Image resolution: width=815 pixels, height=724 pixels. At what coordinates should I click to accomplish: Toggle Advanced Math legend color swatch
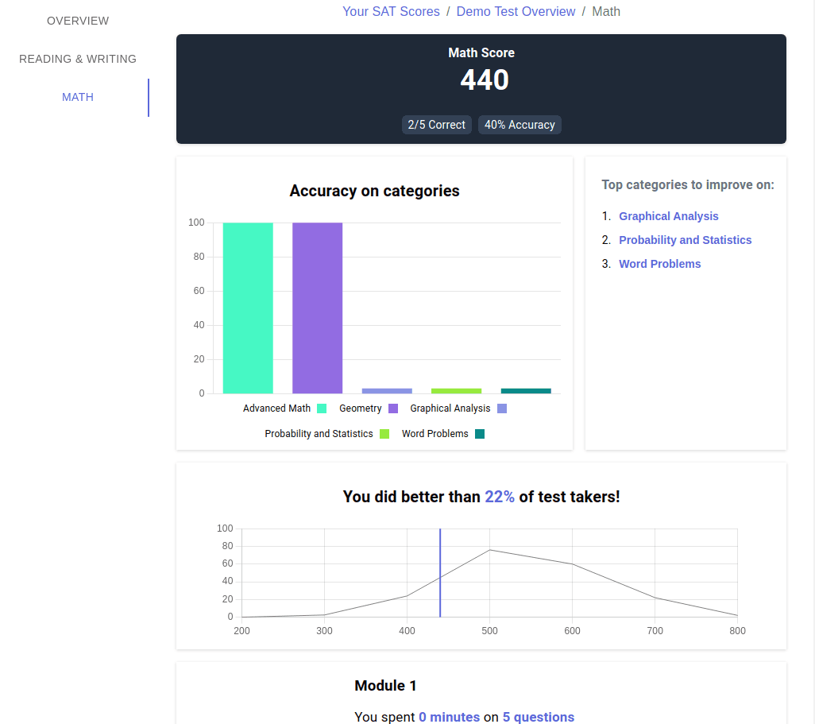pyautogui.click(x=322, y=408)
